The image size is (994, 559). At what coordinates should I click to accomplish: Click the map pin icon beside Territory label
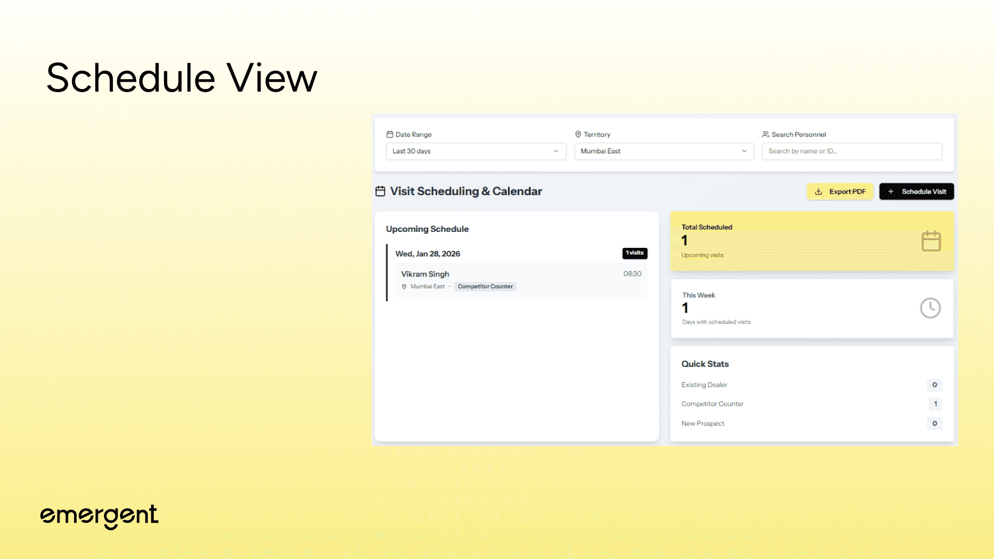[578, 135]
